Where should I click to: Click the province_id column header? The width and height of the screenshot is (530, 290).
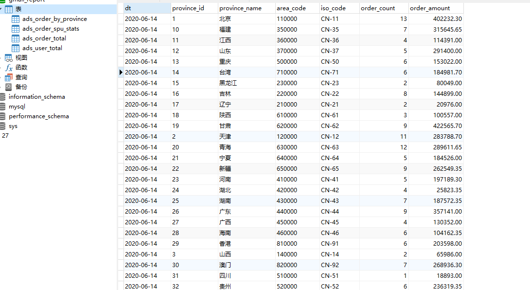coord(194,8)
